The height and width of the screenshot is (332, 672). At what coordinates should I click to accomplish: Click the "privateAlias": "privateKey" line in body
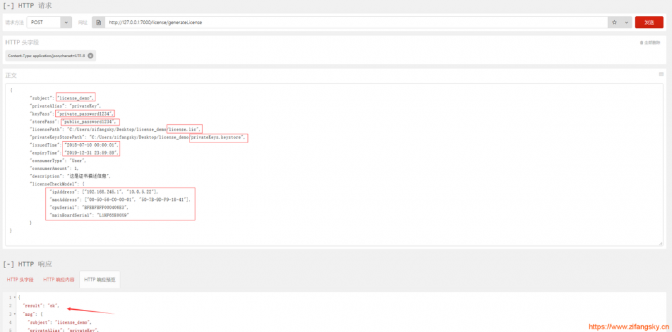[x=65, y=106]
